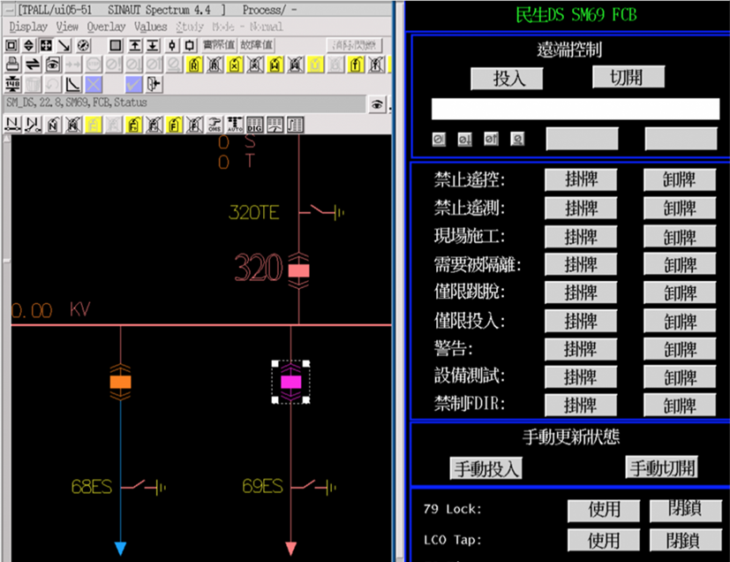Click the exit door icon
730x562 pixels.
coord(155,85)
